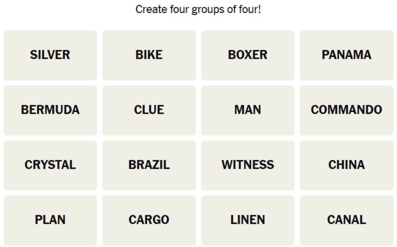Select the CHINA word tile
Image resolution: width=397 pixels, height=247 pixels.
(x=347, y=165)
